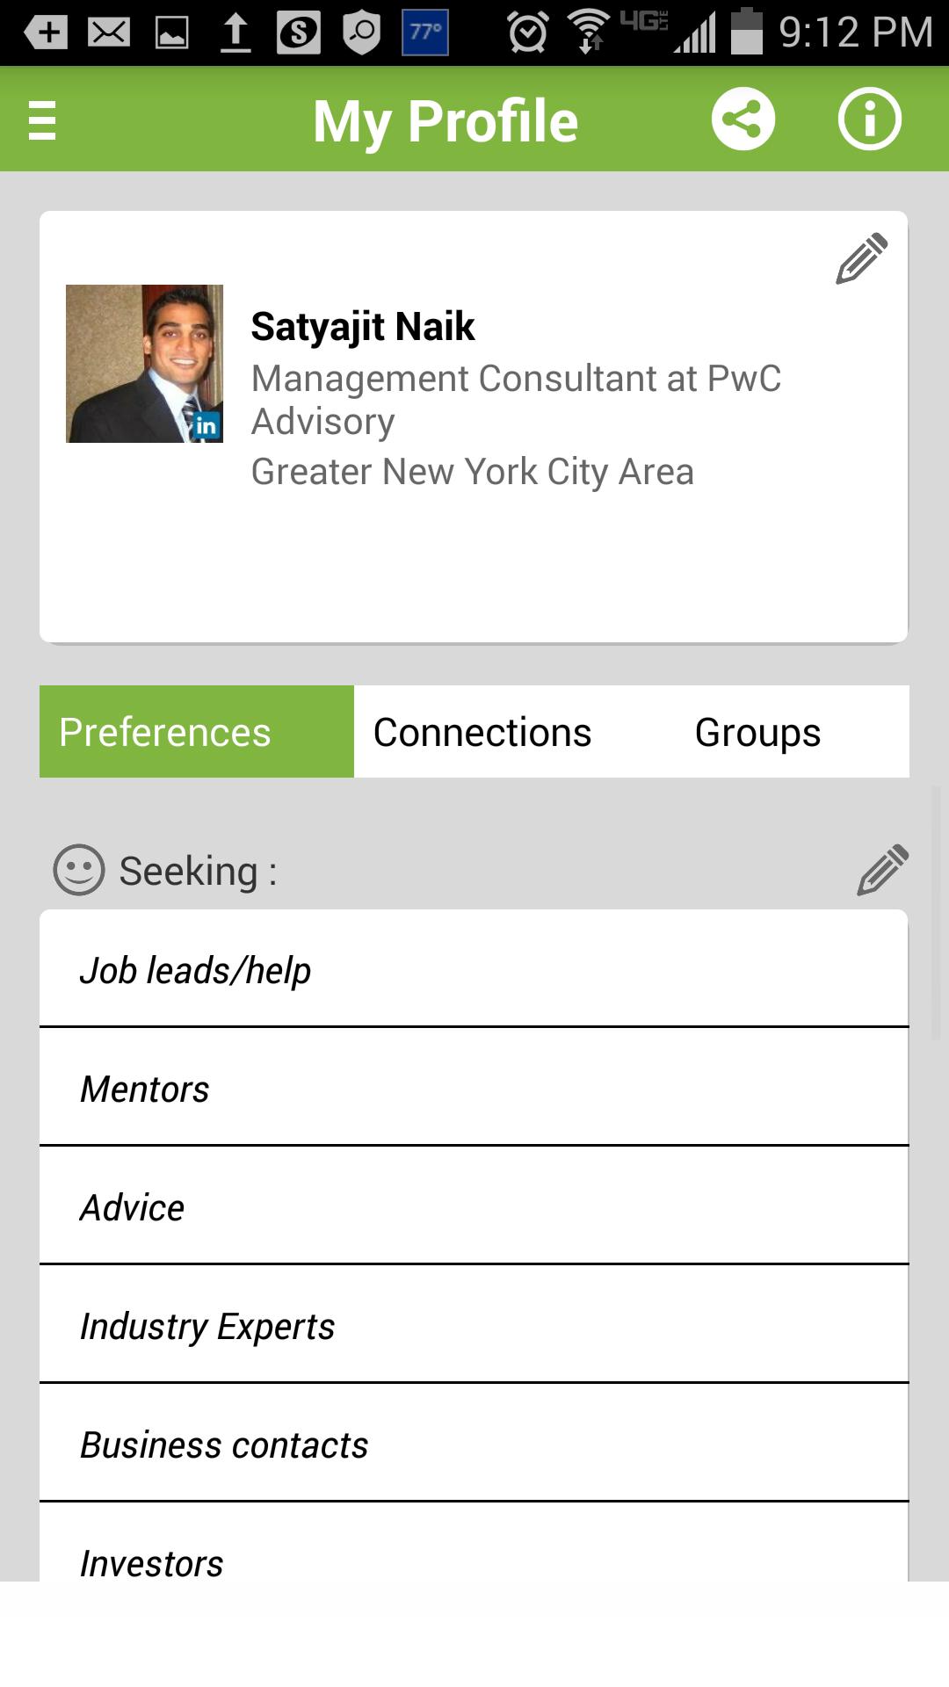The image size is (949, 1687).
Task: Tap the smiley face Seeking icon
Action: [x=79, y=870]
